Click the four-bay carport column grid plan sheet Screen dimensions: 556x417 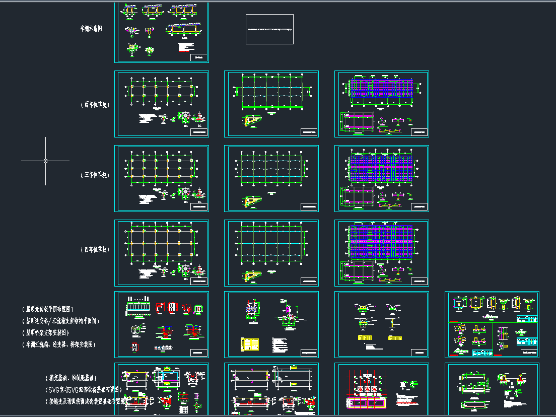click(162, 253)
